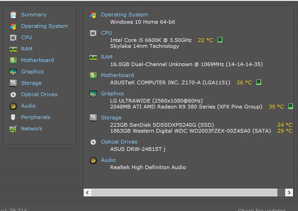Select Network in the sidebar
Screen dimensions: 298x211
[x=32, y=129]
